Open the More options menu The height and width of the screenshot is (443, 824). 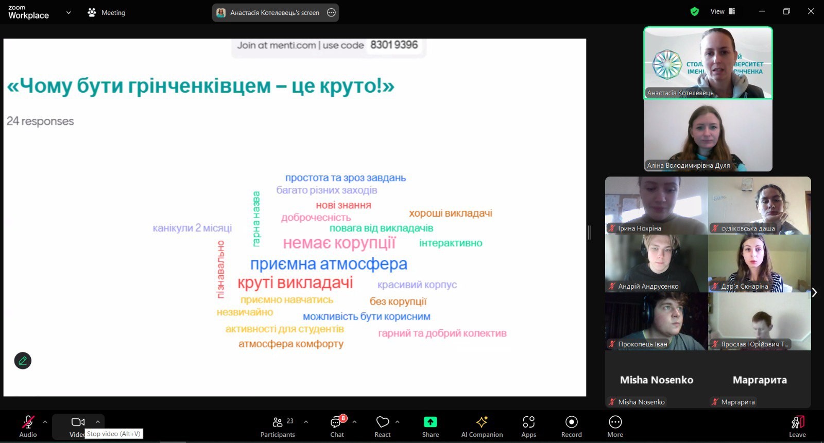615,427
